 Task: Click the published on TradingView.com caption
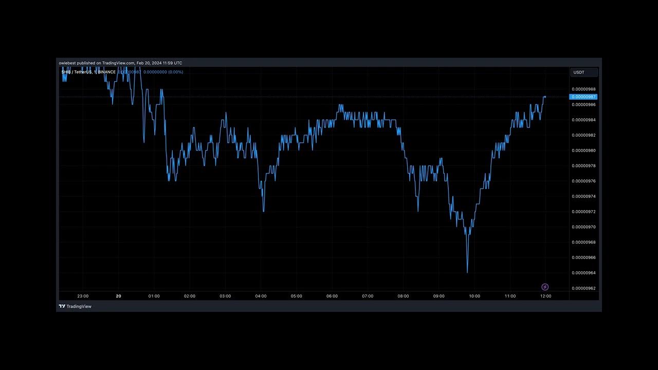click(x=120, y=63)
